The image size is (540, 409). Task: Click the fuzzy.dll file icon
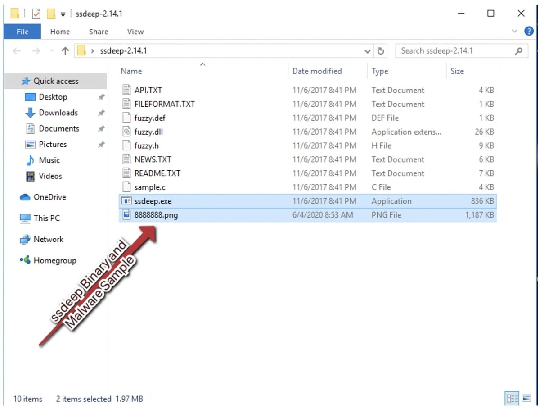pyautogui.click(x=126, y=132)
